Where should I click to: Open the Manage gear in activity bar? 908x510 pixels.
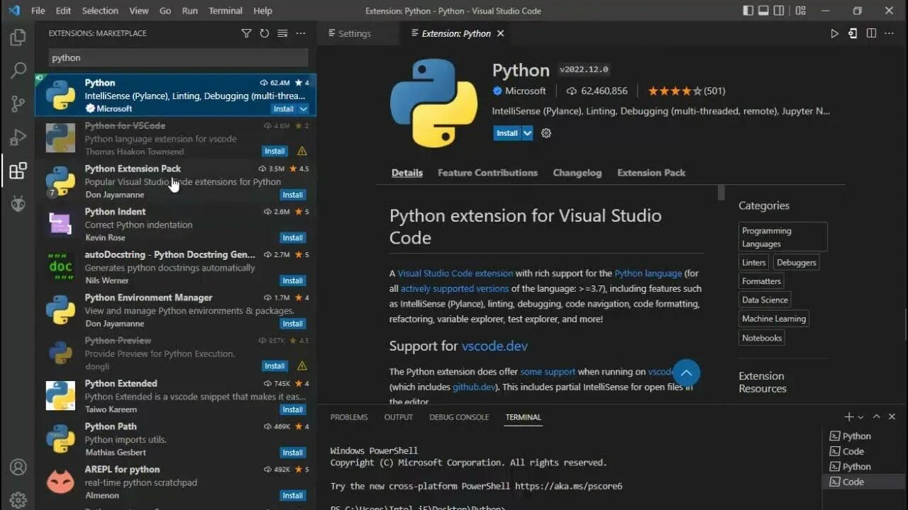pos(18,499)
